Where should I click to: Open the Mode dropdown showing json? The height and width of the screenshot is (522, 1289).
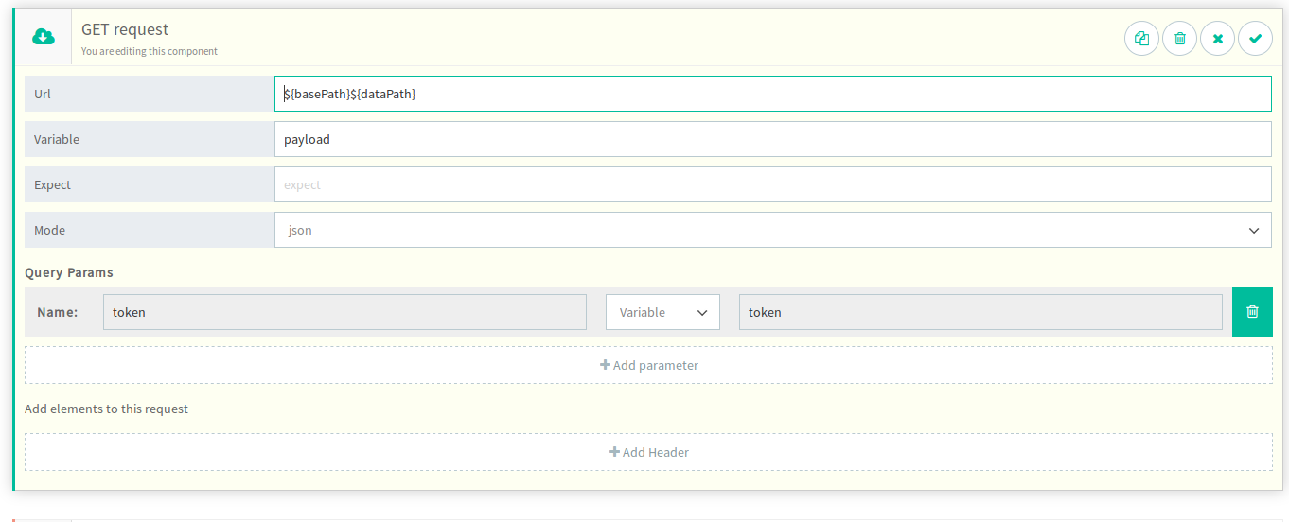click(772, 230)
